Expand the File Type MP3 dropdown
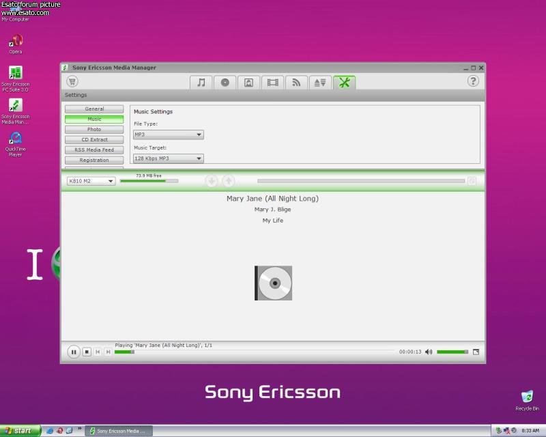 point(169,135)
